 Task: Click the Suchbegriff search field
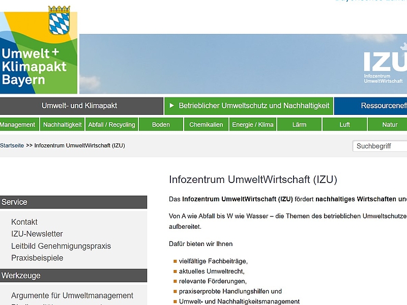(380, 146)
